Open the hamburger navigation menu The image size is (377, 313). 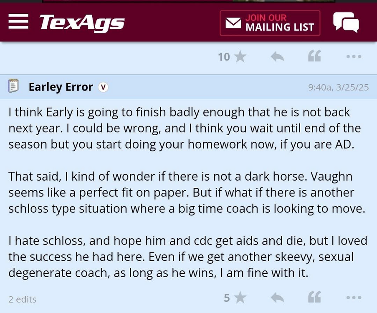[18, 22]
